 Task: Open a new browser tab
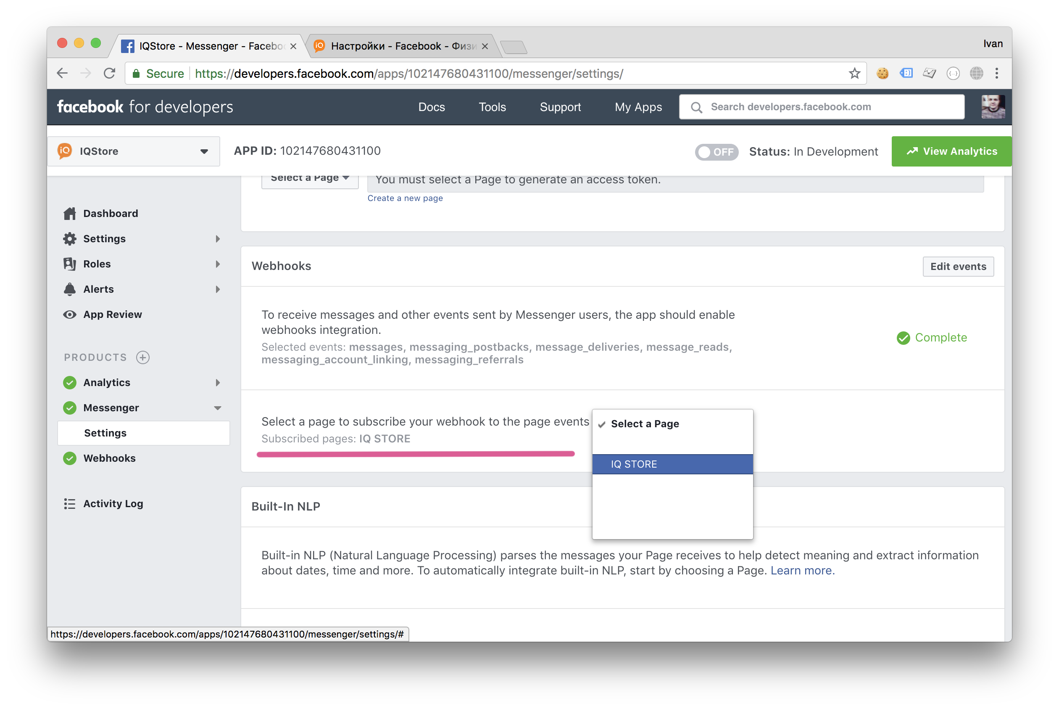pyautogui.click(x=514, y=47)
